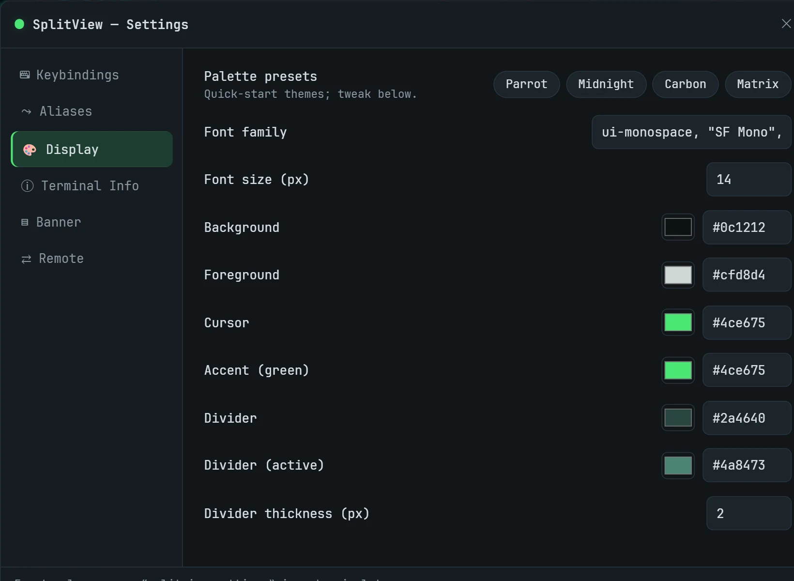Click the swap arrows icon beside Remote

point(26,259)
